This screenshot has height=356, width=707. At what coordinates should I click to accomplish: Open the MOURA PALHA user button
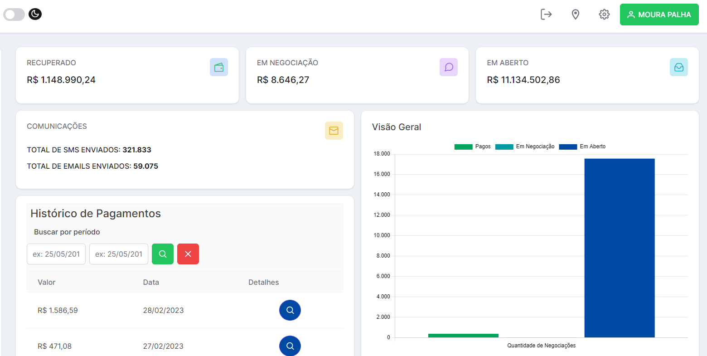pyautogui.click(x=659, y=15)
